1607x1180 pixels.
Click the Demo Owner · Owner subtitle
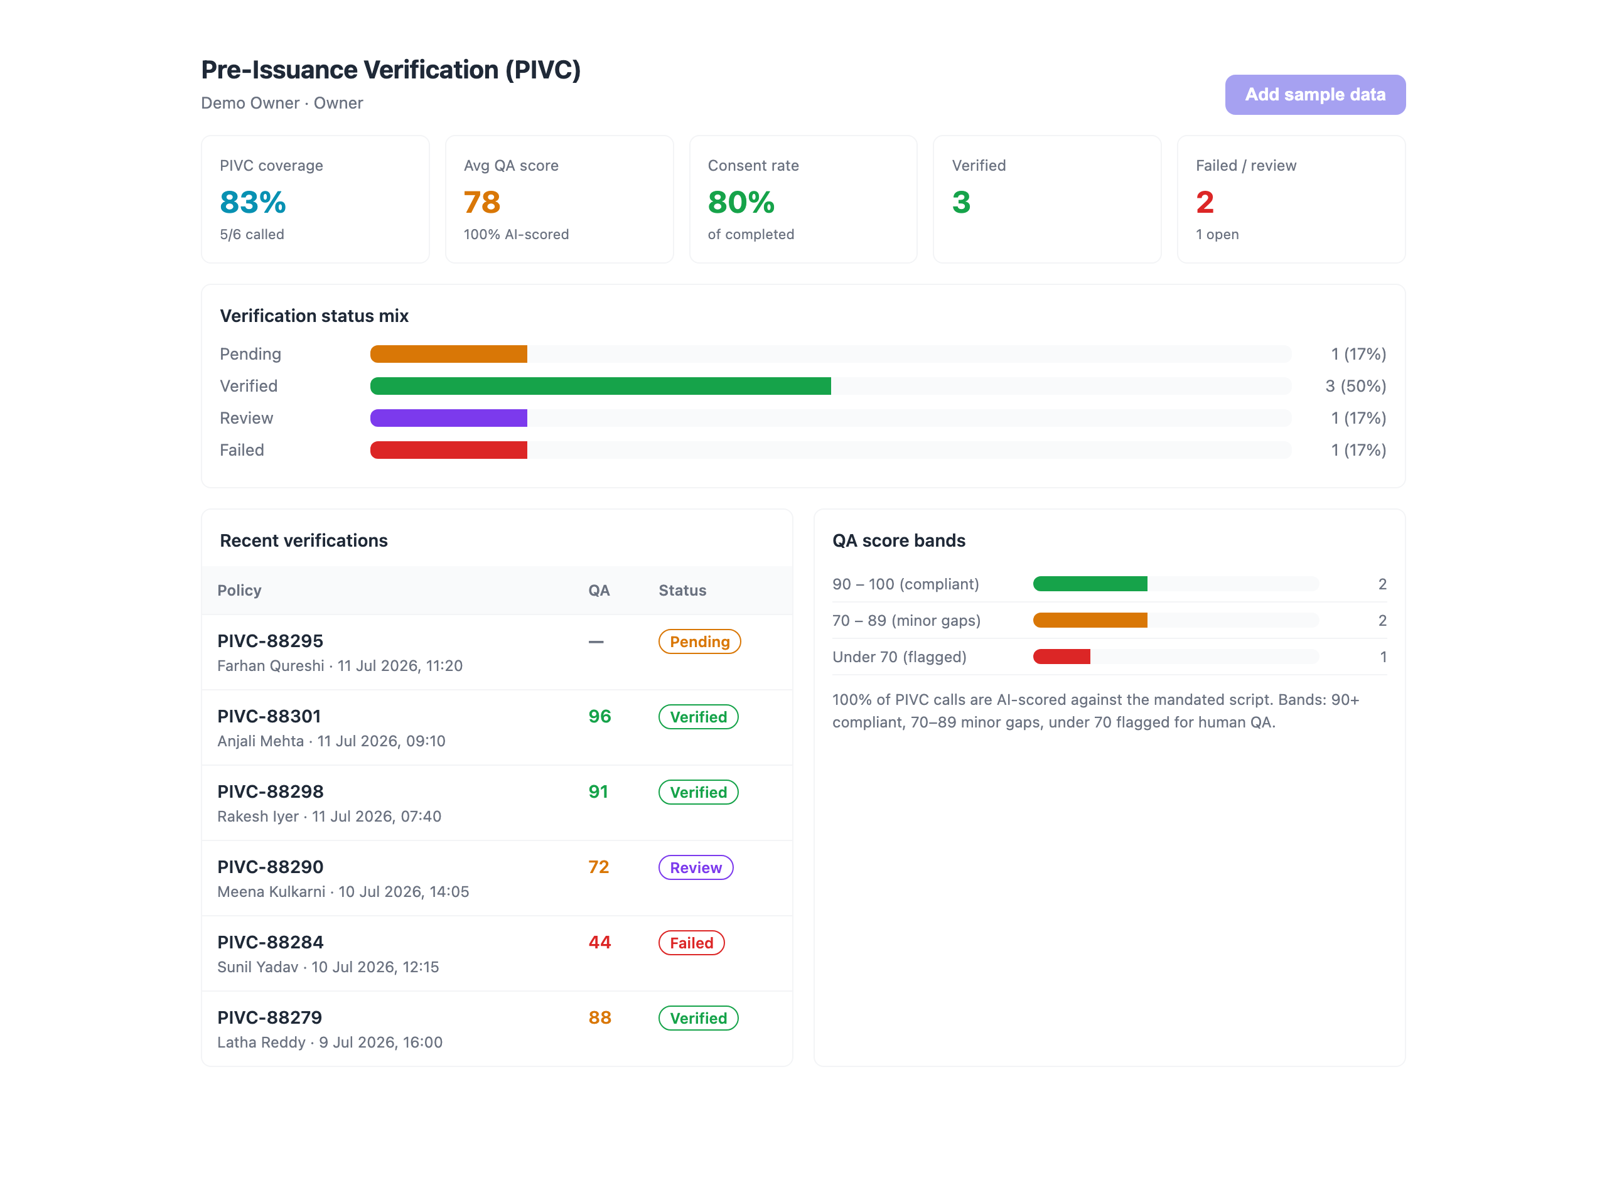point(282,103)
